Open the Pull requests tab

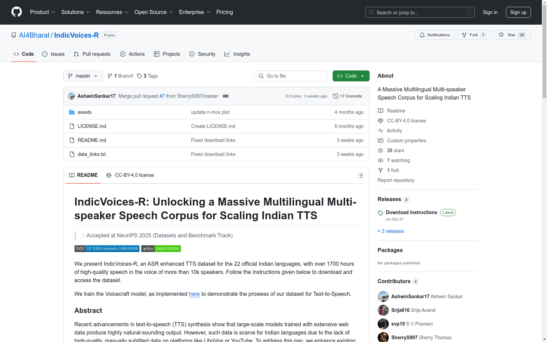coord(92,54)
